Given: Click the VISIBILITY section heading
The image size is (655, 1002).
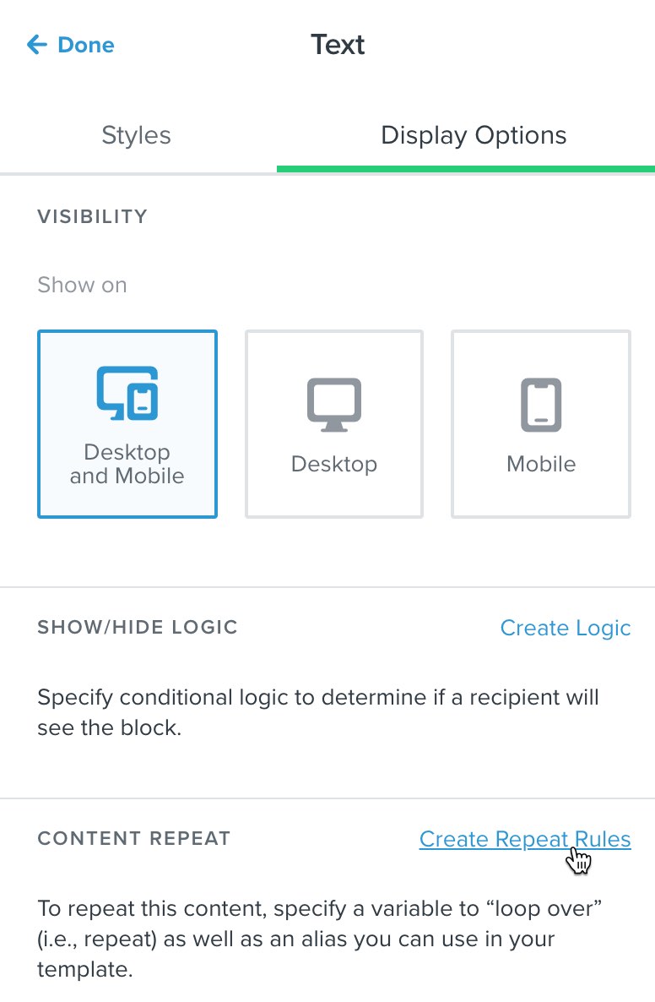Looking at the screenshot, I should click(93, 216).
